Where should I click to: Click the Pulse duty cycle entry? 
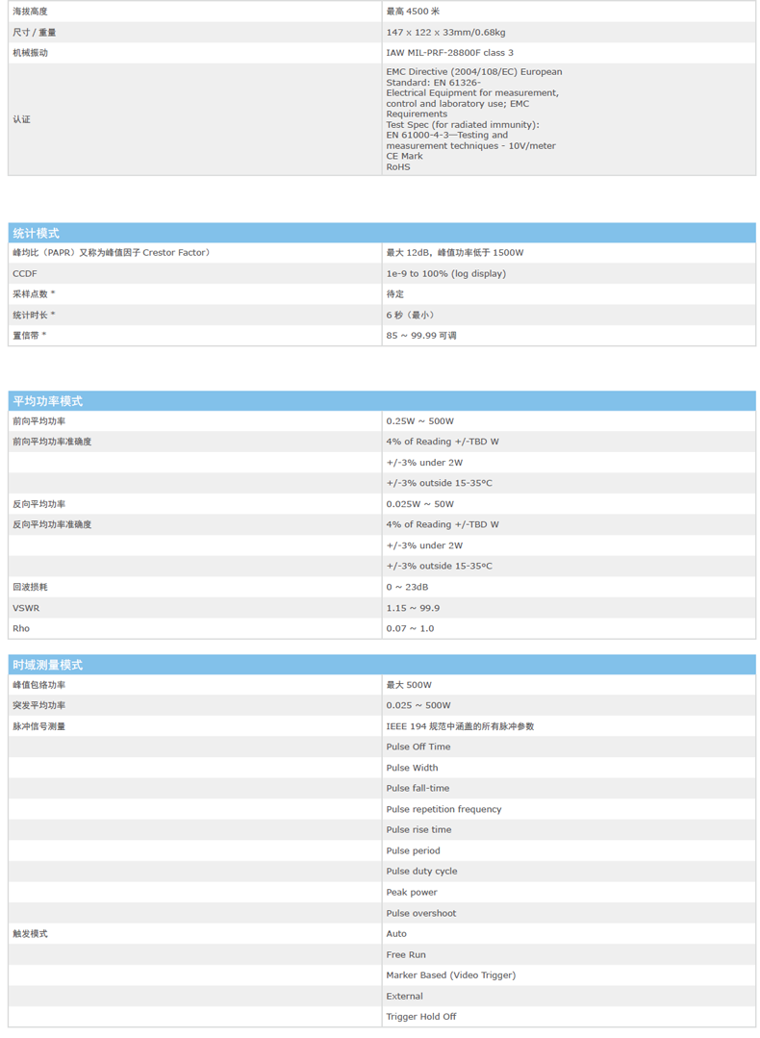(x=421, y=871)
